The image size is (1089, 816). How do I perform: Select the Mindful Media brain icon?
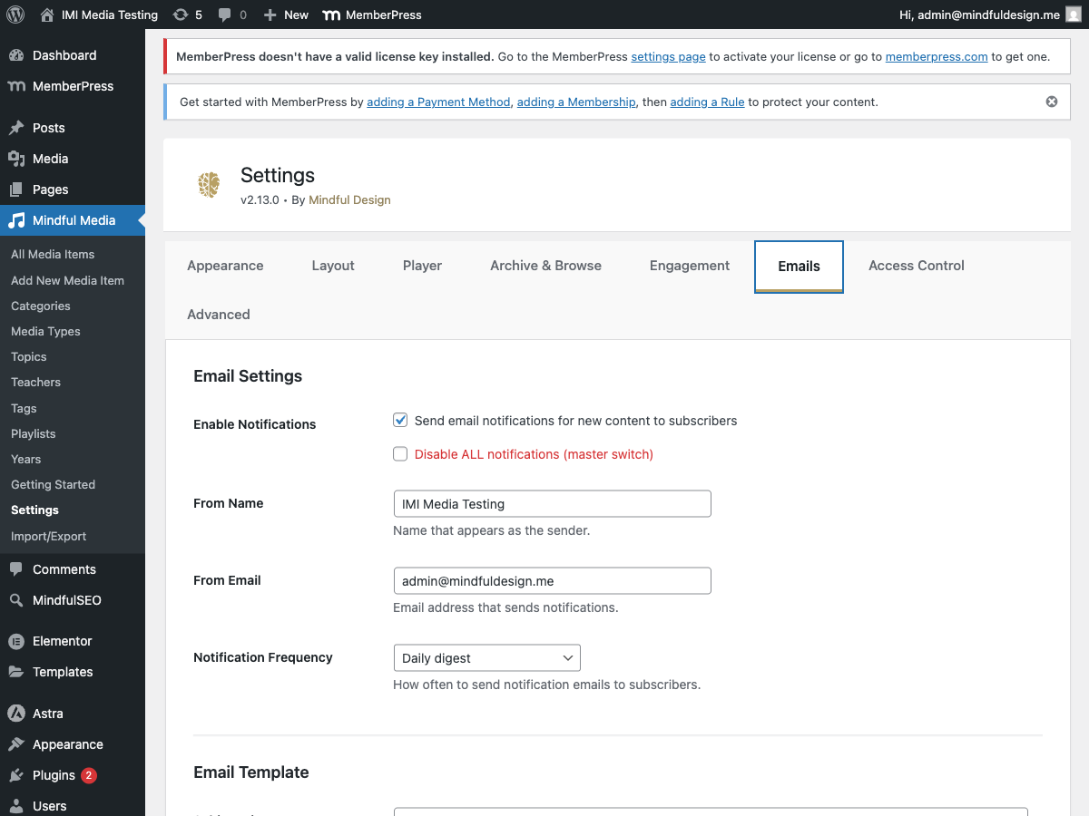[x=209, y=184]
